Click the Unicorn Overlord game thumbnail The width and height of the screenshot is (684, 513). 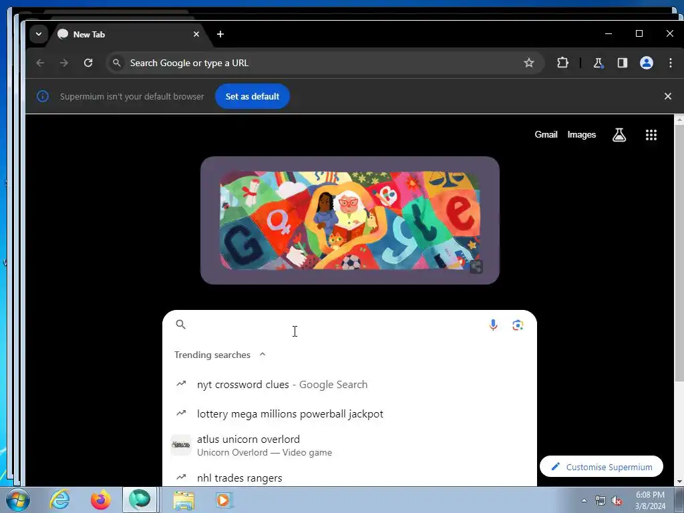coord(180,445)
